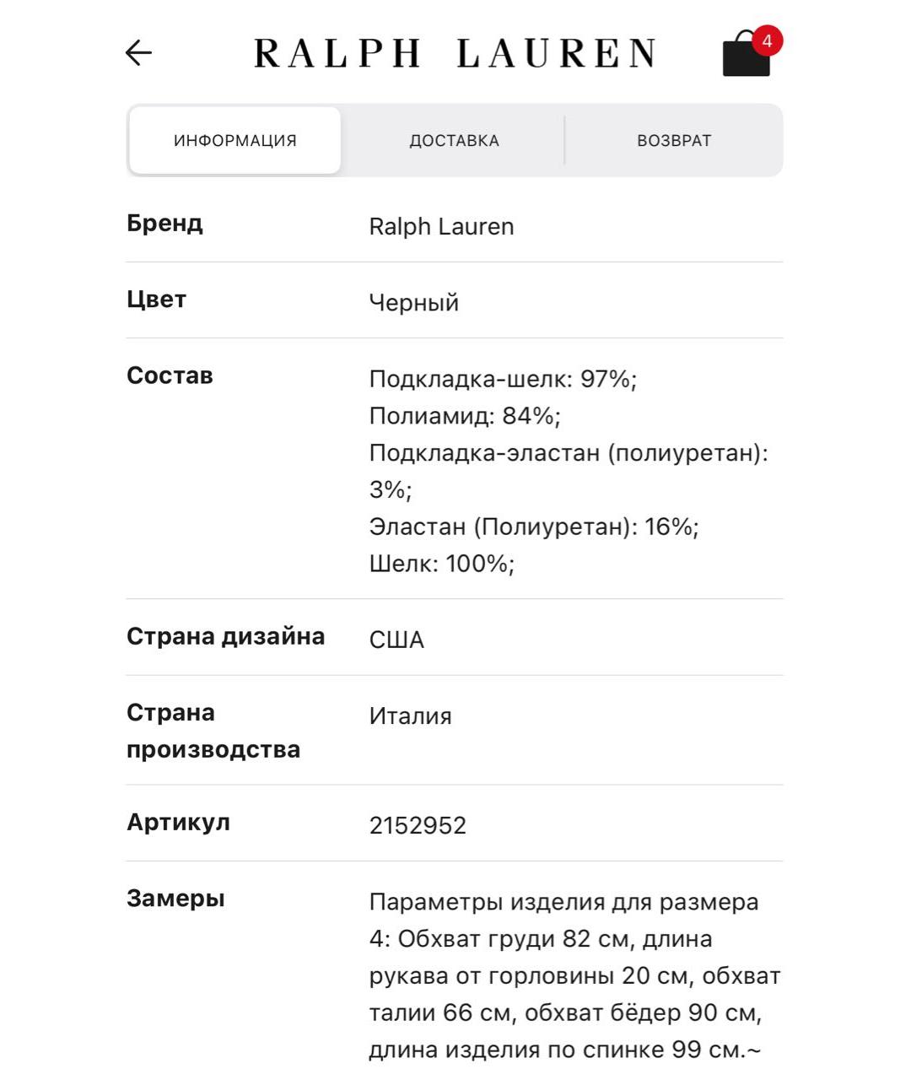The width and height of the screenshot is (911, 1080).
Task: Click the Ralph Lauren logo
Action: 455,53
